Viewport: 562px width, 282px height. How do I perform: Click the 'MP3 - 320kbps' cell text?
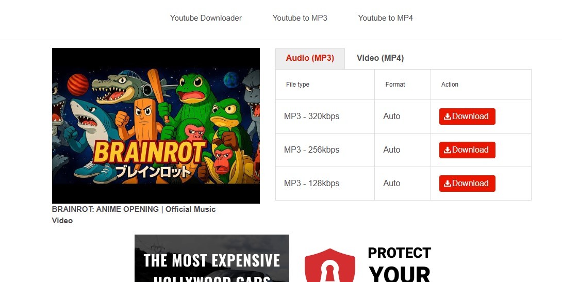click(x=311, y=117)
